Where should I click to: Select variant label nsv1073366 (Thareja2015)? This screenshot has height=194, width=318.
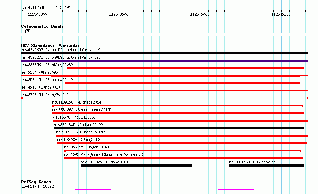pos(82,132)
